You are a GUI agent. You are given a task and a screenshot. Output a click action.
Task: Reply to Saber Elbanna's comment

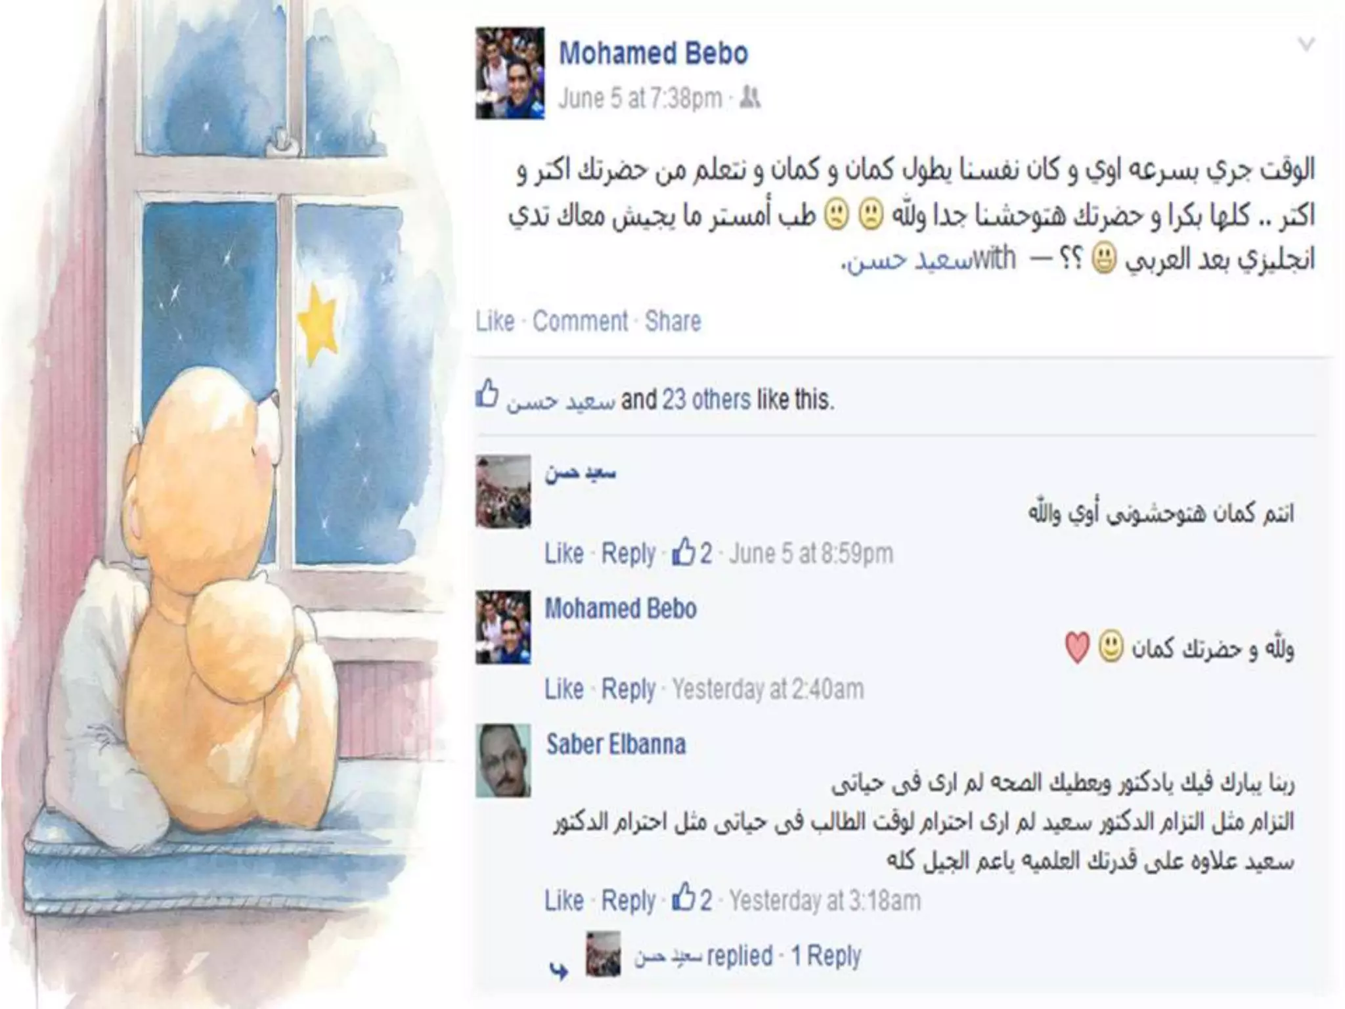click(628, 901)
